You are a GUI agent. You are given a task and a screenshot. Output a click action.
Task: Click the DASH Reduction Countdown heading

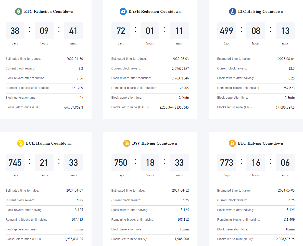click(x=154, y=11)
